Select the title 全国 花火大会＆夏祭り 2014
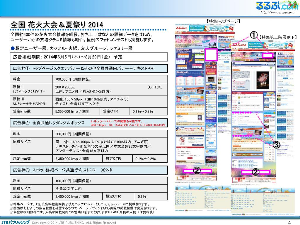Image resolution: width=300 pixels, height=225 pixels. 57,25
